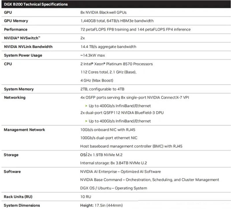Click '100Gb/s dual-port ethernet NIC' line
This screenshot has height=209, width=231.
pyautogui.click(x=109, y=138)
